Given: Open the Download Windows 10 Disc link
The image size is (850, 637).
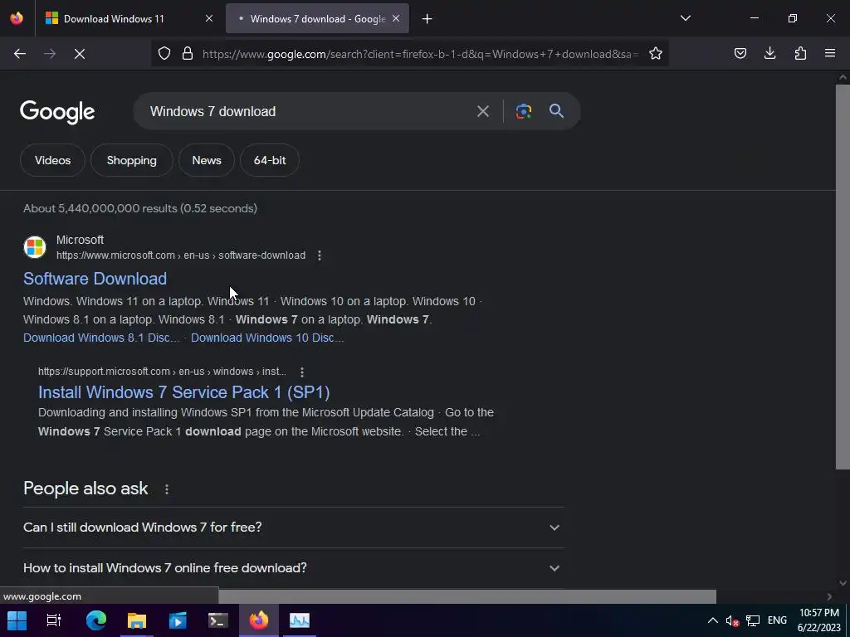Looking at the screenshot, I should [x=267, y=338].
